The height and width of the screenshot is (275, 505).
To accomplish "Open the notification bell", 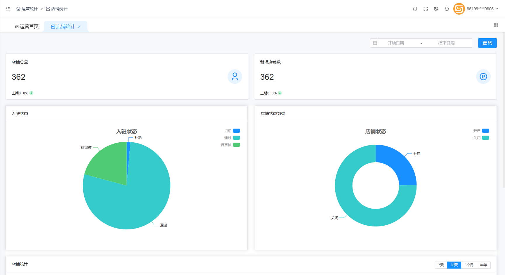I will click(x=415, y=9).
